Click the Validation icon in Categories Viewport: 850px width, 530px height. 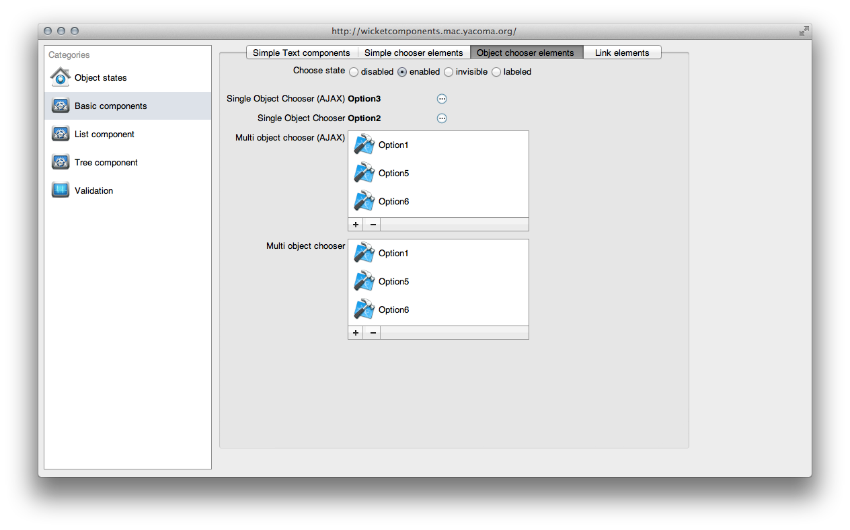[60, 190]
